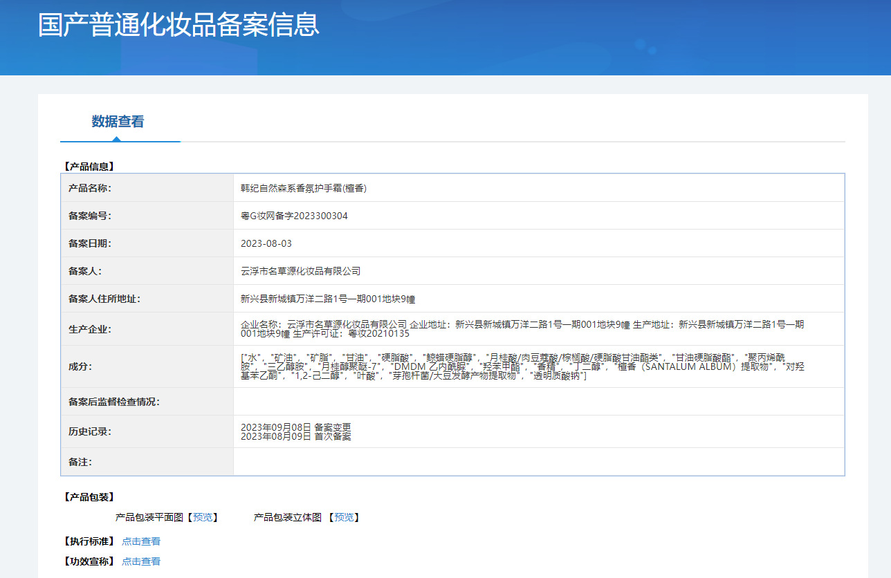Click the empty 备注 value cell
The image size is (891, 578).
pyautogui.click(x=538, y=462)
